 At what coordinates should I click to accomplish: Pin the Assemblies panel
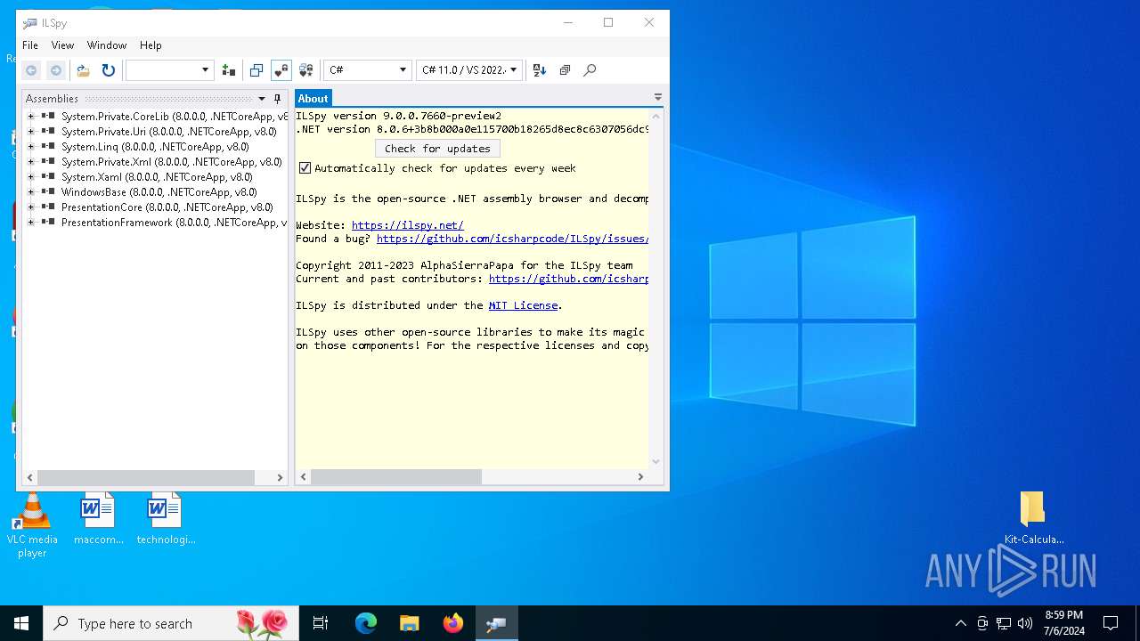[277, 99]
